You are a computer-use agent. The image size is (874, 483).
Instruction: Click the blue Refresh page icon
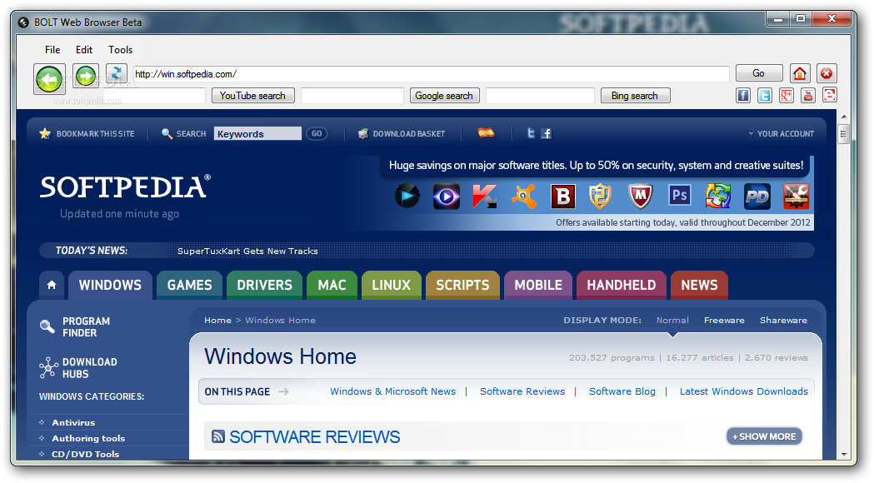click(x=117, y=73)
